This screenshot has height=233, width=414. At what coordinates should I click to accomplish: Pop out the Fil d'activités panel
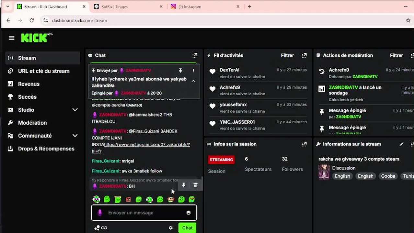(x=304, y=55)
